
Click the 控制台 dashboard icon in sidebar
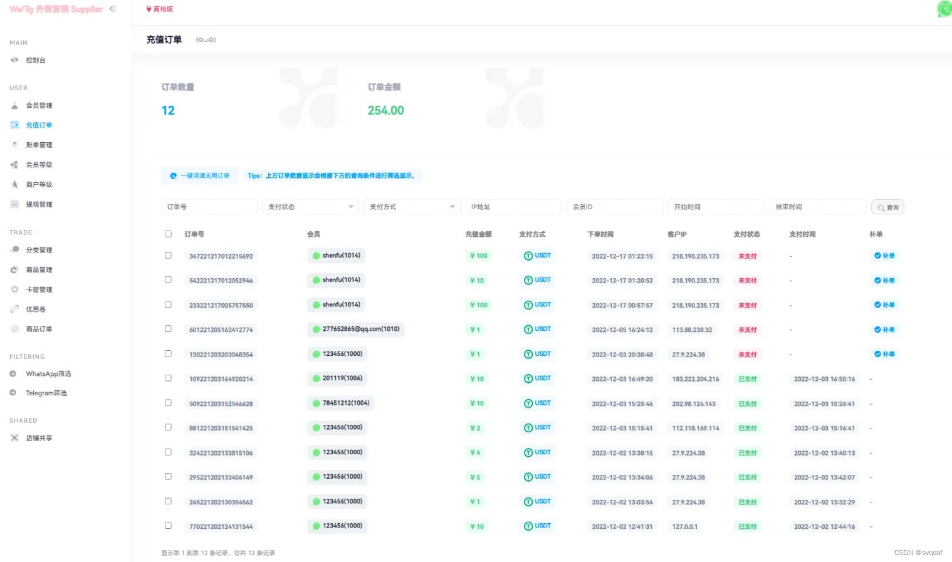14,60
